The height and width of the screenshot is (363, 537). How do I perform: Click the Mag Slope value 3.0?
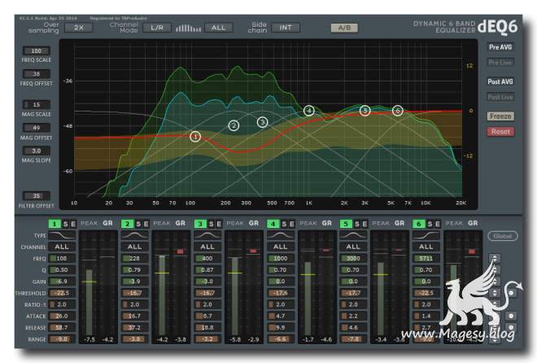click(x=37, y=151)
